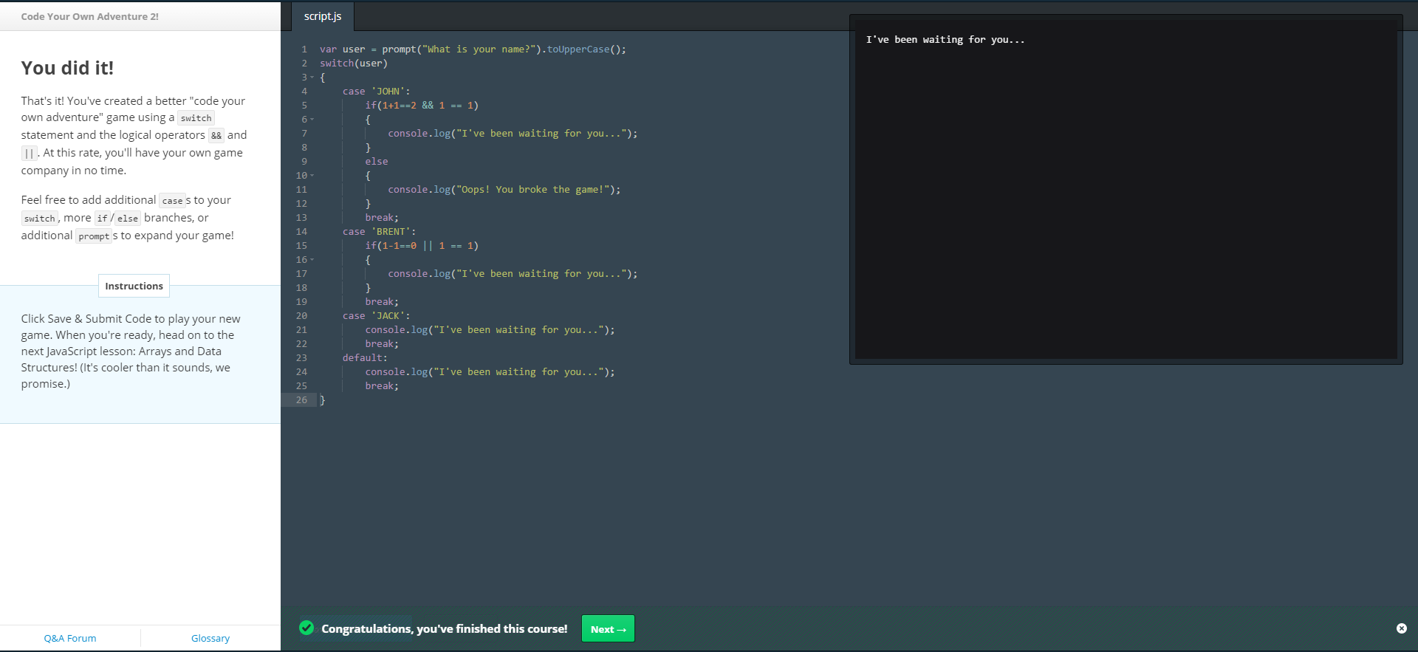The width and height of the screenshot is (1418, 652).
Task: Click the '&&' operator code badge
Action: pyautogui.click(x=216, y=136)
